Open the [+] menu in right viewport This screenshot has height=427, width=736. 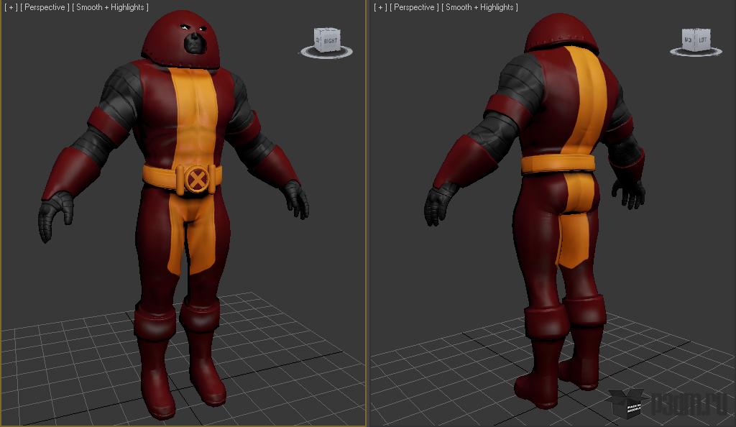[x=380, y=7]
